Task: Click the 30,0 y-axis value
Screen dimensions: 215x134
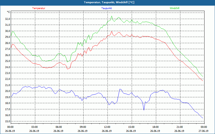Action: (x=8, y=31)
